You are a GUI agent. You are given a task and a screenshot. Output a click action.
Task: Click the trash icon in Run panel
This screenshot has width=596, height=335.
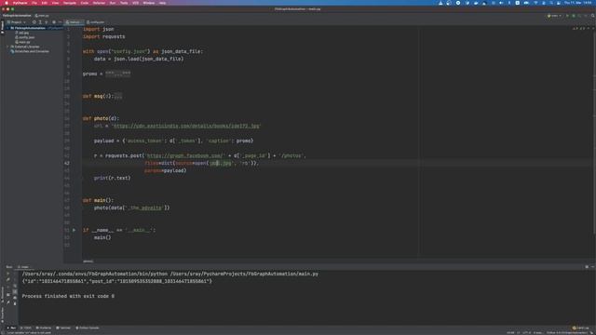tap(15, 303)
